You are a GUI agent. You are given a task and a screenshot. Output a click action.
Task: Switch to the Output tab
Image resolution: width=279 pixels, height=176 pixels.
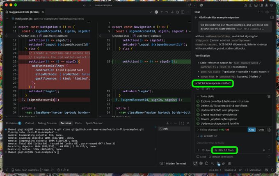point(30,123)
